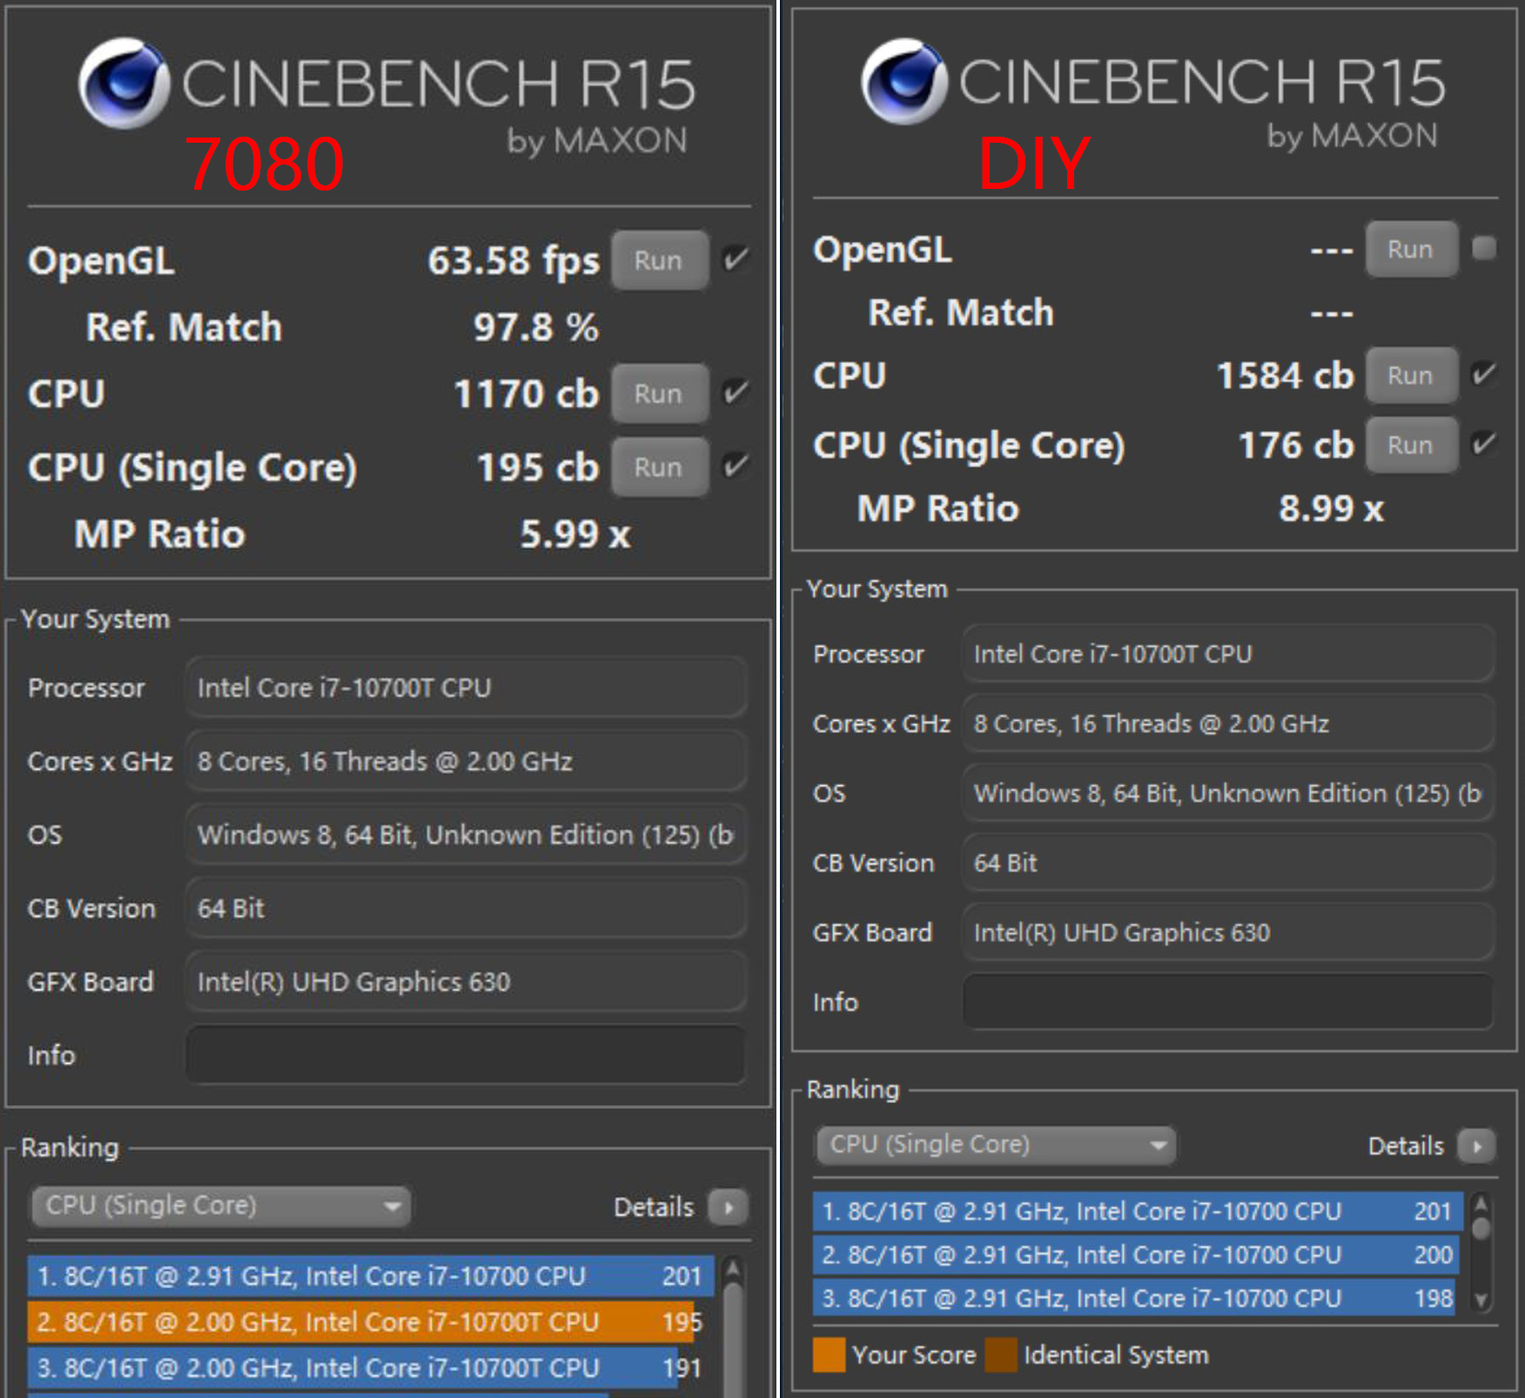1525x1398 pixels.
Task: Click scroll up arrow in DIY ranking list
Action: pyautogui.click(x=1481, y=1204)
